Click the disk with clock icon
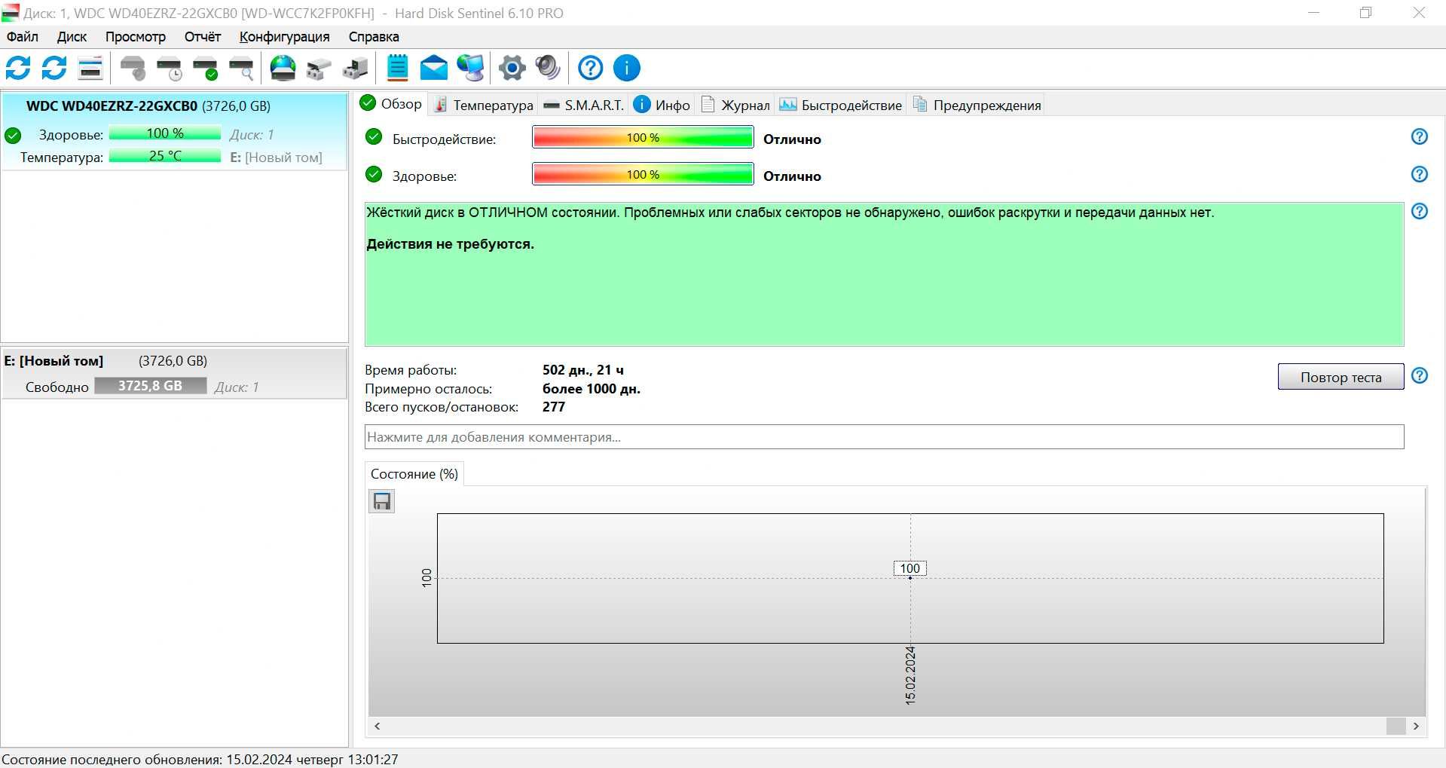 pos(170,68)
